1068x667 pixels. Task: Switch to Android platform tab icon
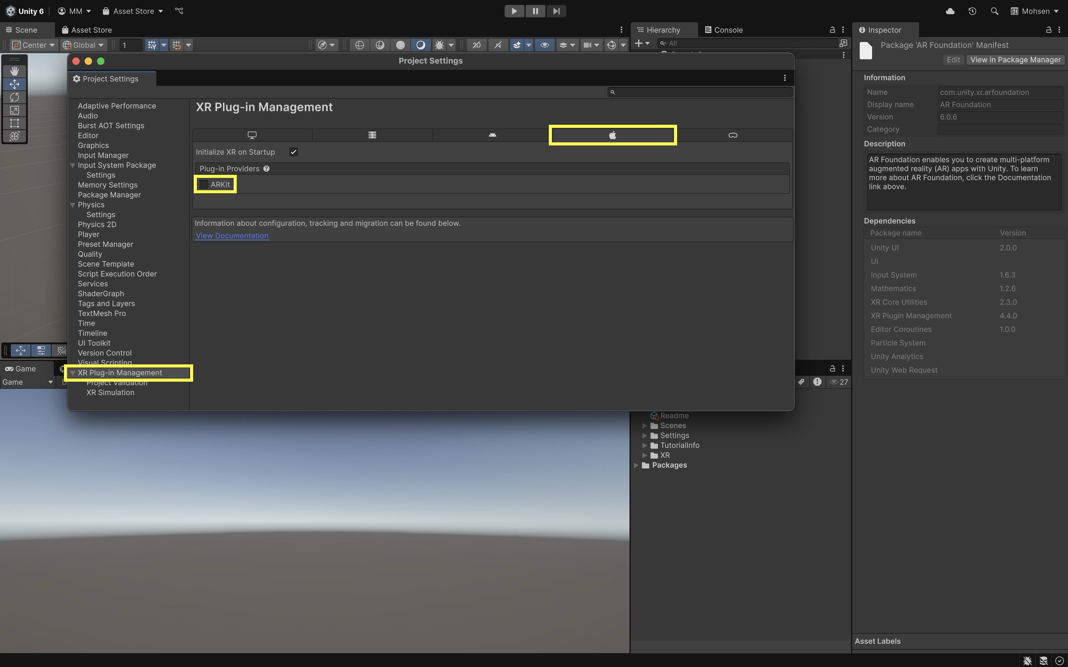point(493,135)
